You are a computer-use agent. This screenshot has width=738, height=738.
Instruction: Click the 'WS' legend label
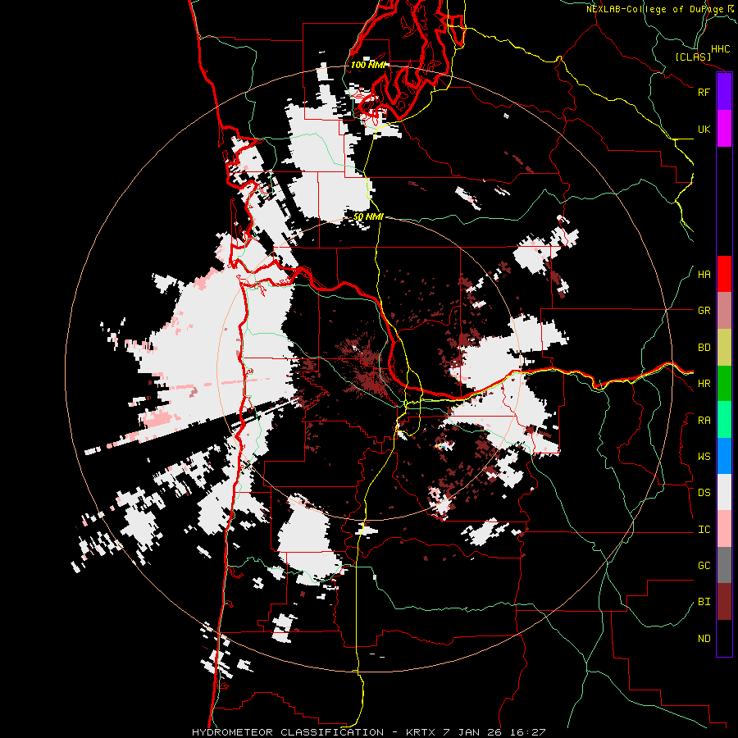704,457
